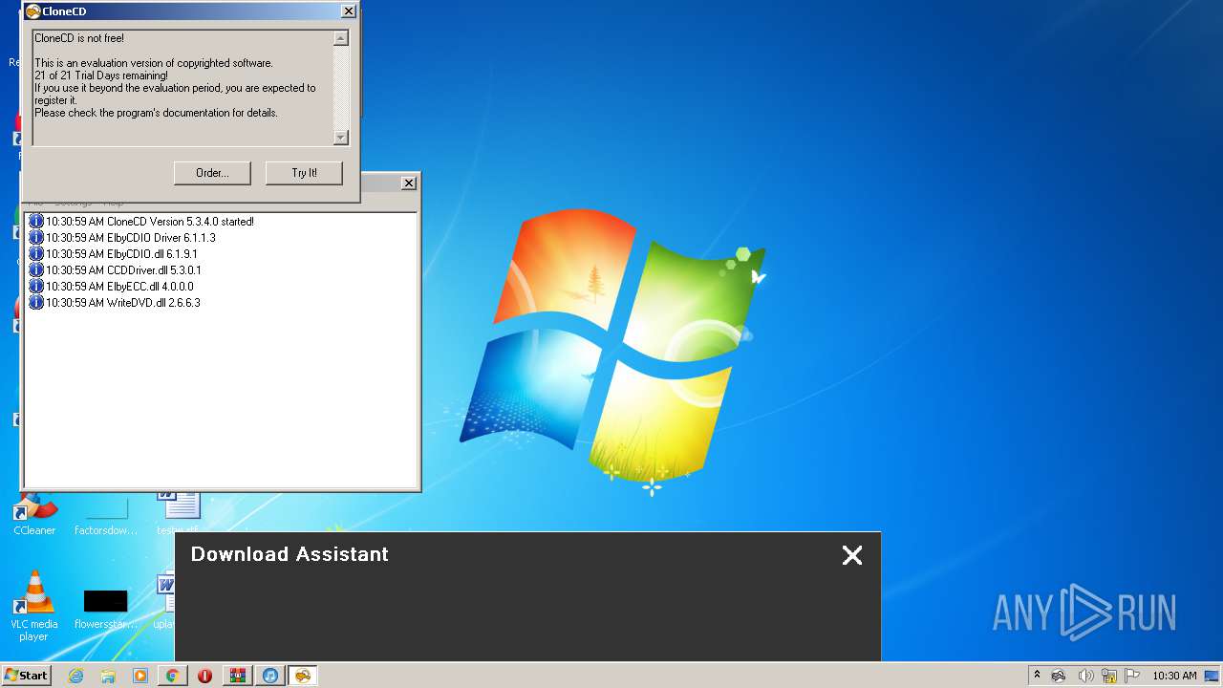Screen dimensions: 1223x688
Task: Click the info icon for the CCDDriver.dll 5.3.0.1 entry
Action: point(36,269)
